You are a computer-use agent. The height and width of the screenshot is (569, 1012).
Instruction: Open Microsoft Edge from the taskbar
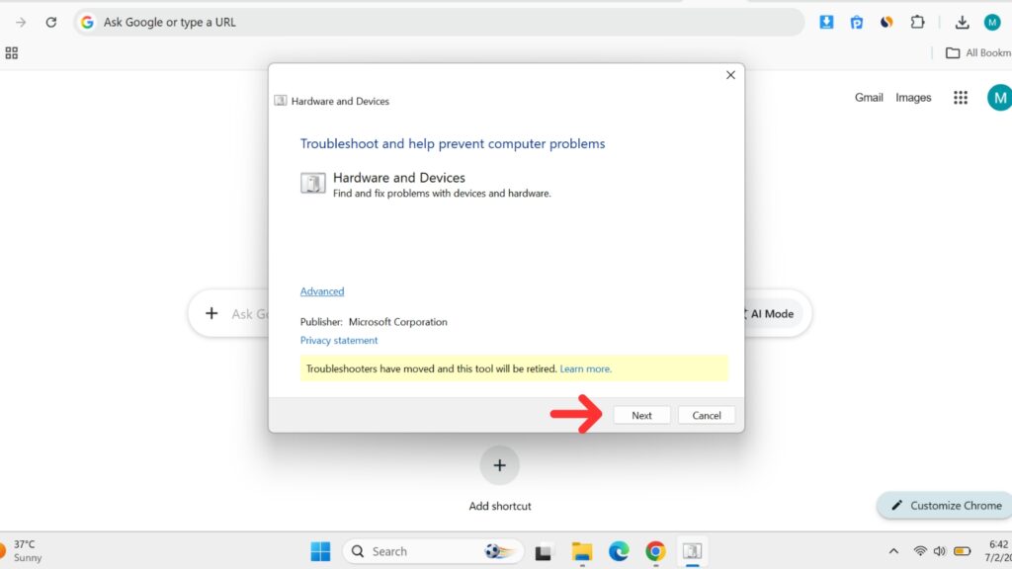tap(619, 551)
